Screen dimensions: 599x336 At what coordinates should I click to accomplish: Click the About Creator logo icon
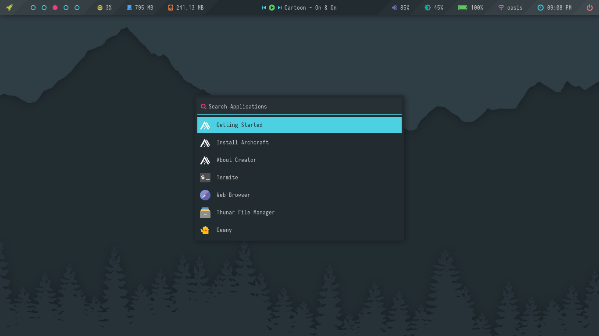pyautogui.click(x=205, y=160)
